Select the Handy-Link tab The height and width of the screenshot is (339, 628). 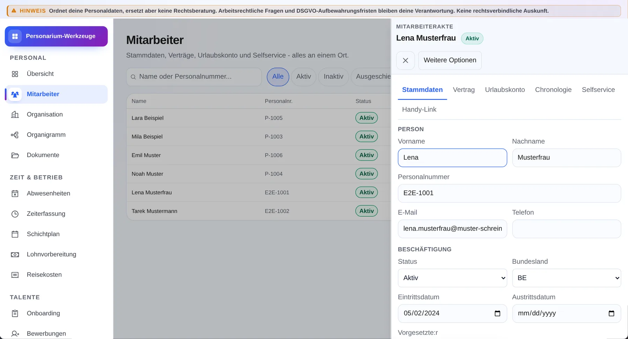coord(419,109)
